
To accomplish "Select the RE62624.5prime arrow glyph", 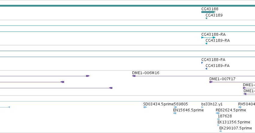I will point(218,113).
